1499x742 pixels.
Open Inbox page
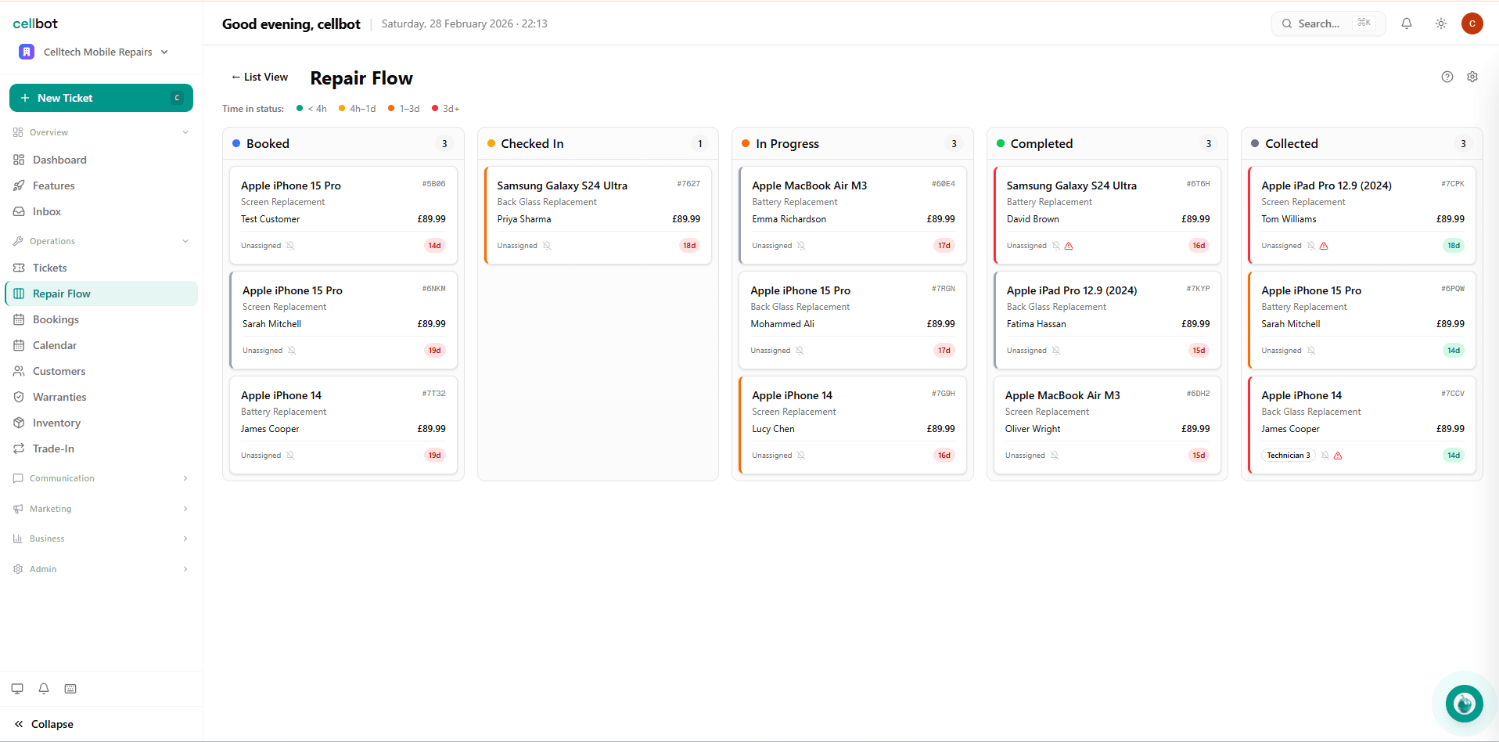[x=101, y=211]
